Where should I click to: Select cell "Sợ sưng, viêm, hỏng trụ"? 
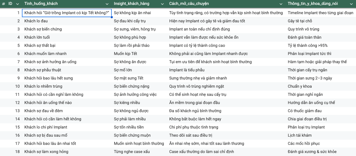pos(139,29)
